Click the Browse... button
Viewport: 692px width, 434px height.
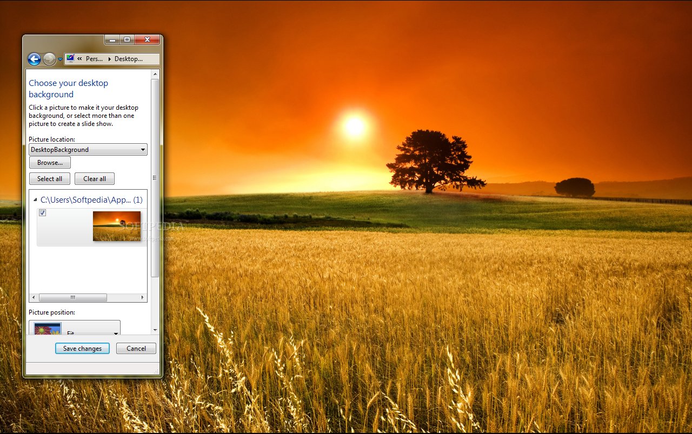pos(50,163)
